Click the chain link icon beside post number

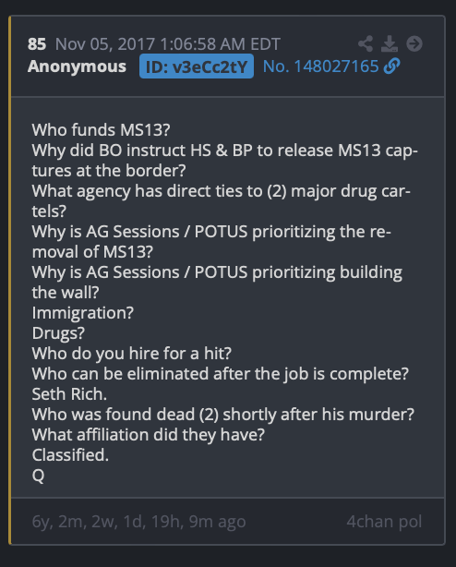391,66
